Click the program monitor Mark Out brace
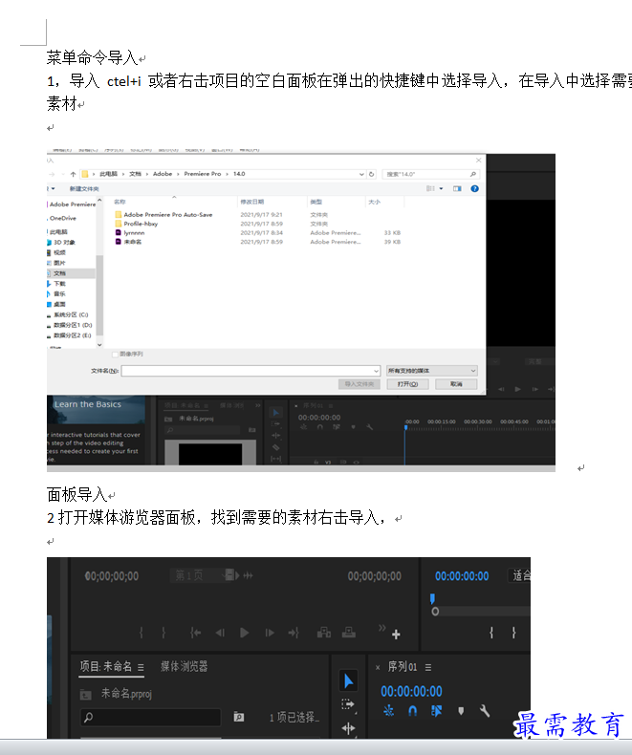Viewport: 632px width, 755px height. (513, 633)
